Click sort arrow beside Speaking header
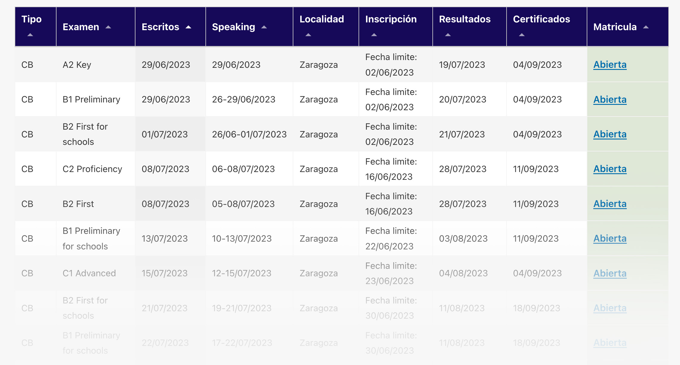The width and height of the screenshot is (680, 365). 264,27
